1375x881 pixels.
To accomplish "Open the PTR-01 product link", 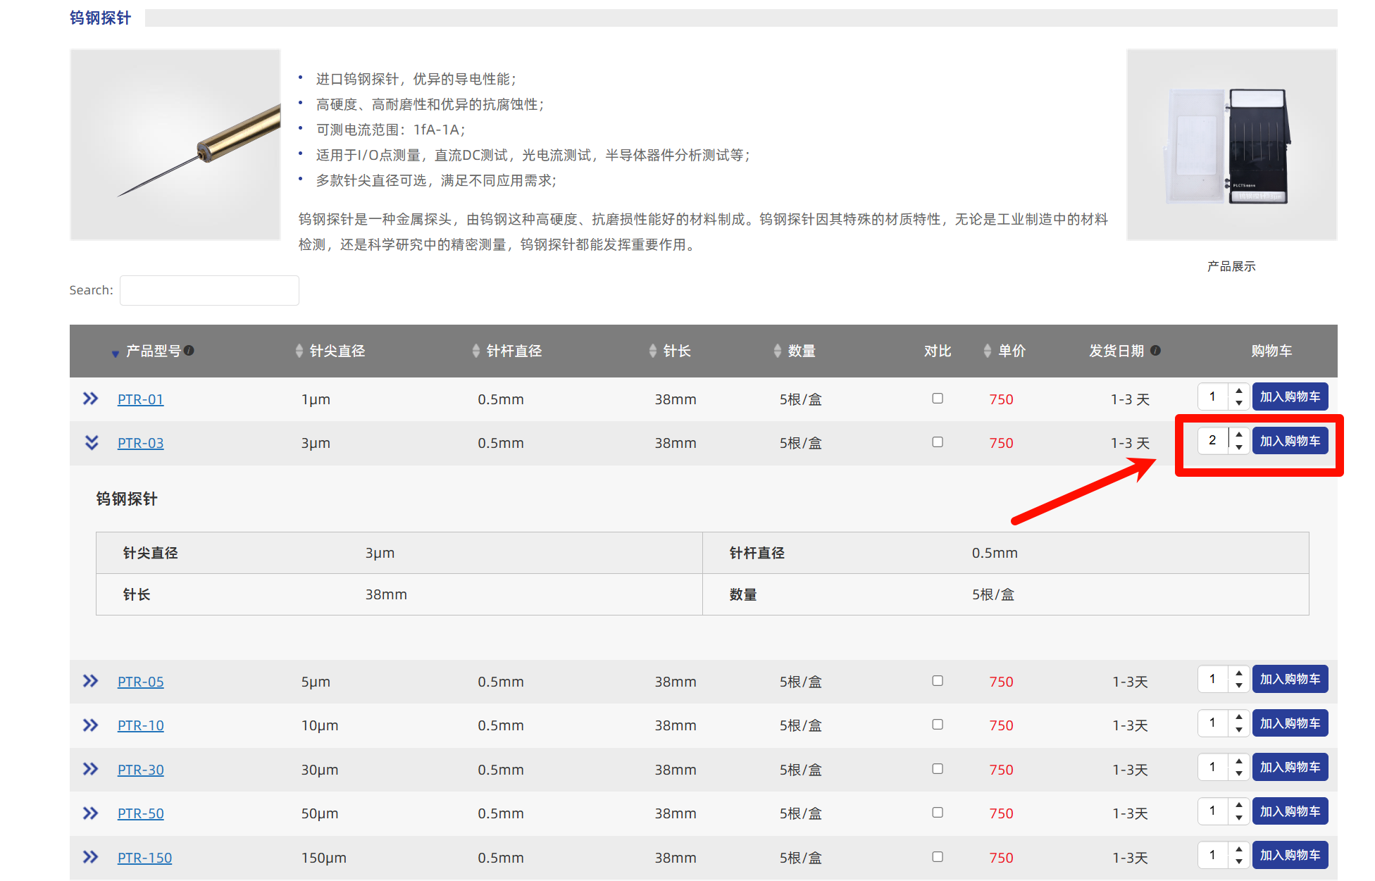I will pyautogui.click(x=140, y=399).
